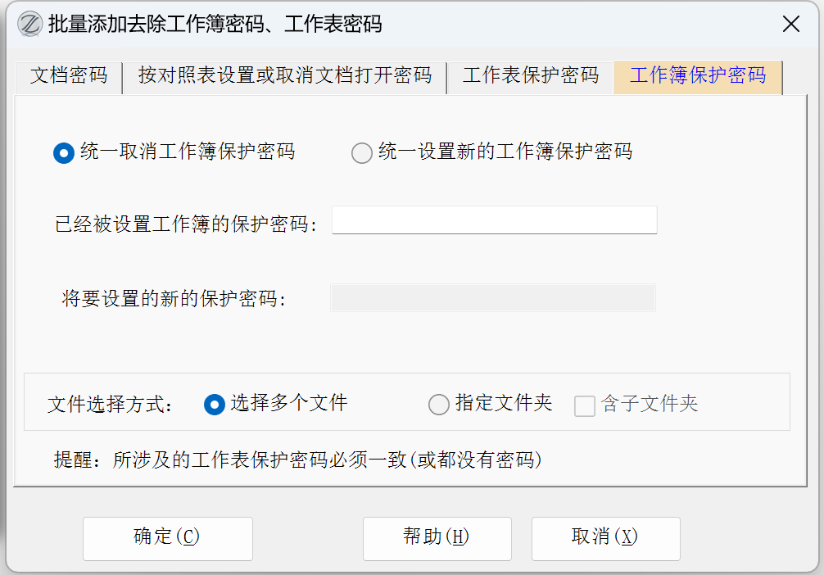Choose 统一设置新的工作簿保护密码 radio option
The image size is (824, 575).
point(361,153)
